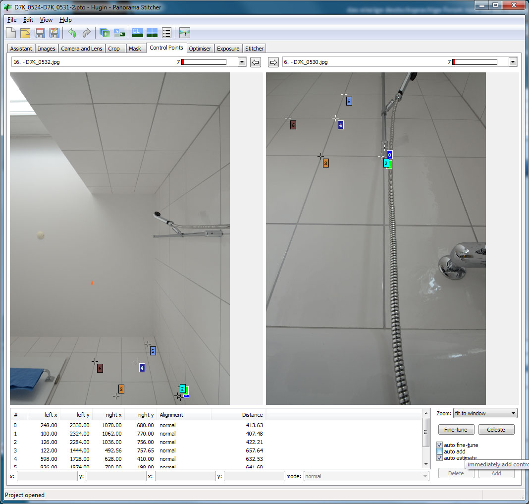Image resolution: width=529 pixels, height=504 pixels.
Task: Open the GL fast preview window icon
Action: click(x=137, y=33)
